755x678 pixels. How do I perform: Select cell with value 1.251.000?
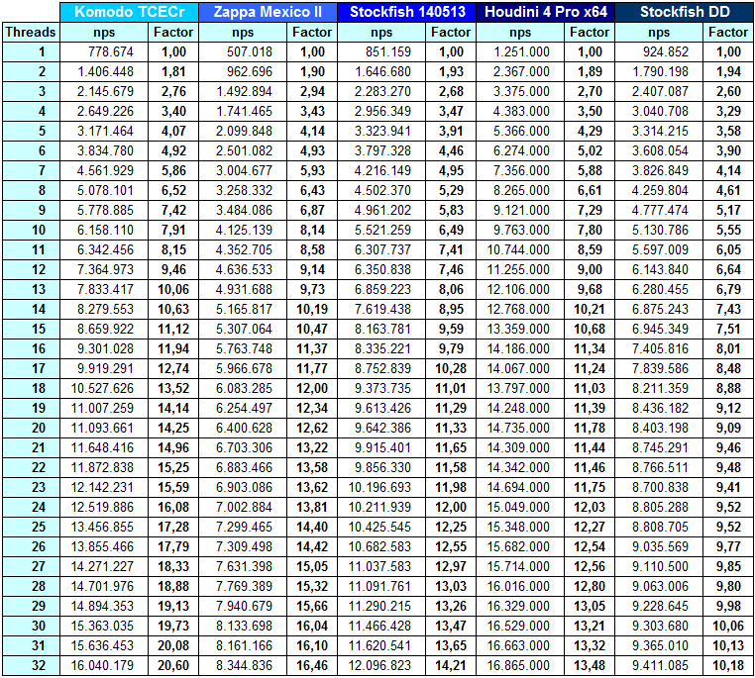[x=520, y=51]
